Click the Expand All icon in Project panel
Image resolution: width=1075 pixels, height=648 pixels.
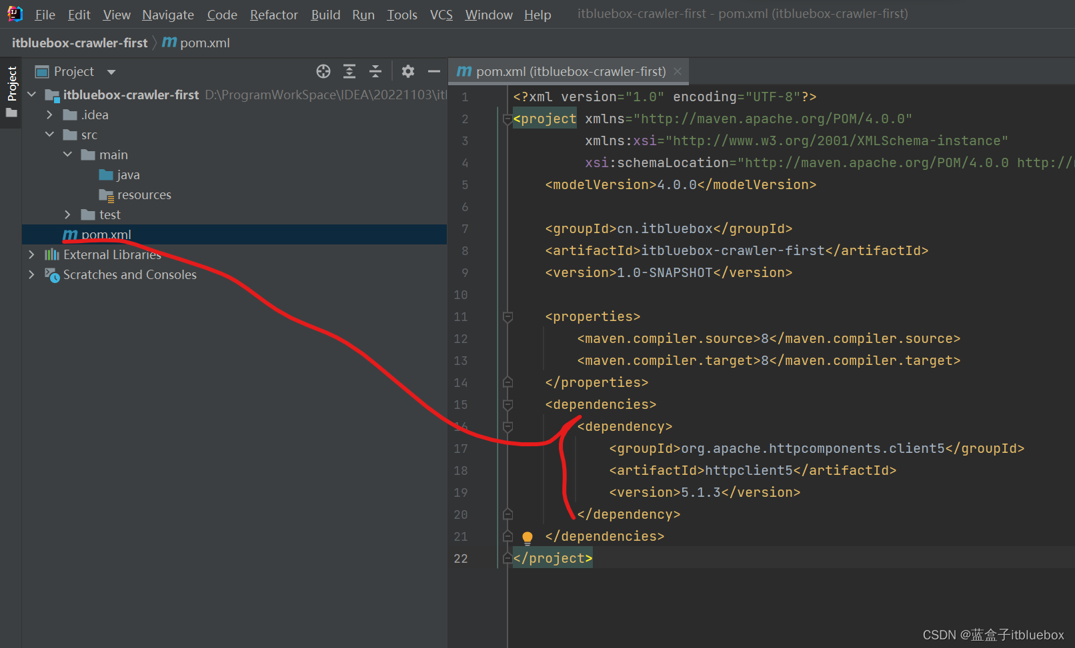349,71
